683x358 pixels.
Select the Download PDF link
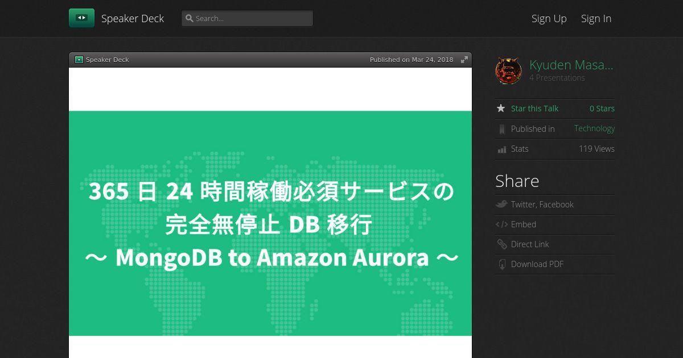[x=537, y=264]
